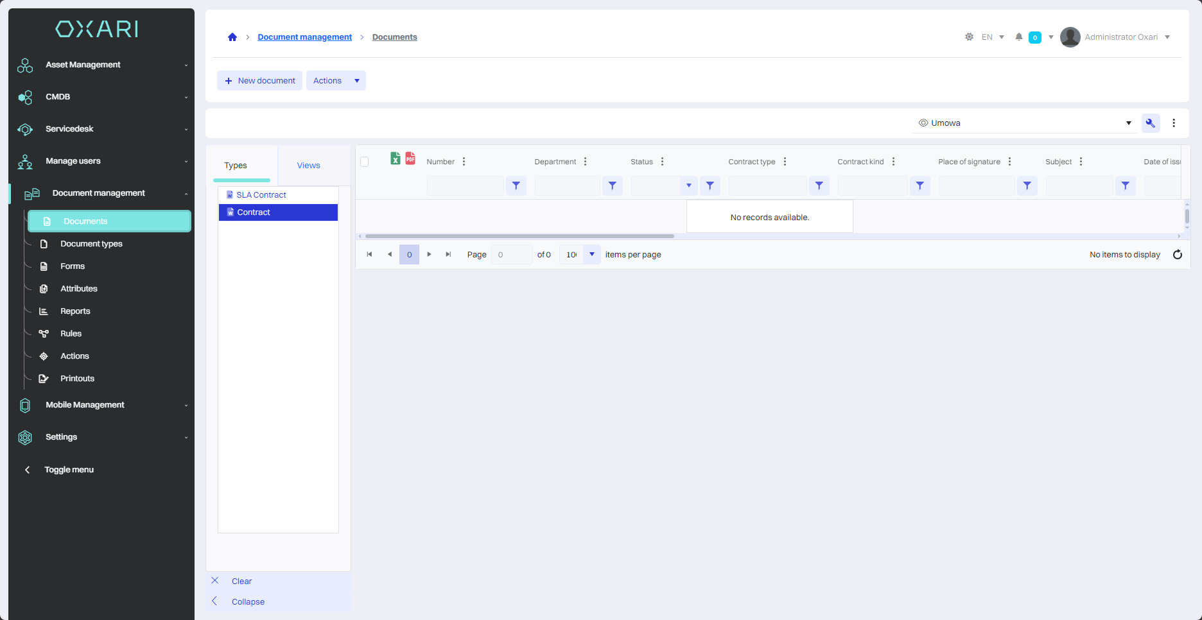Select SLA Contract in types list
Image resolution: width=1202 pixels, height=620 pixels.
(x=261, y=195)
